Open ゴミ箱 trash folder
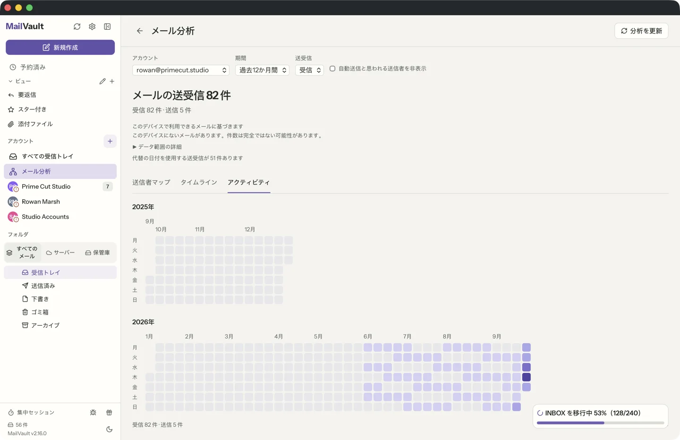This screenshot has width=680, height=440. click(x=60, y=312)
